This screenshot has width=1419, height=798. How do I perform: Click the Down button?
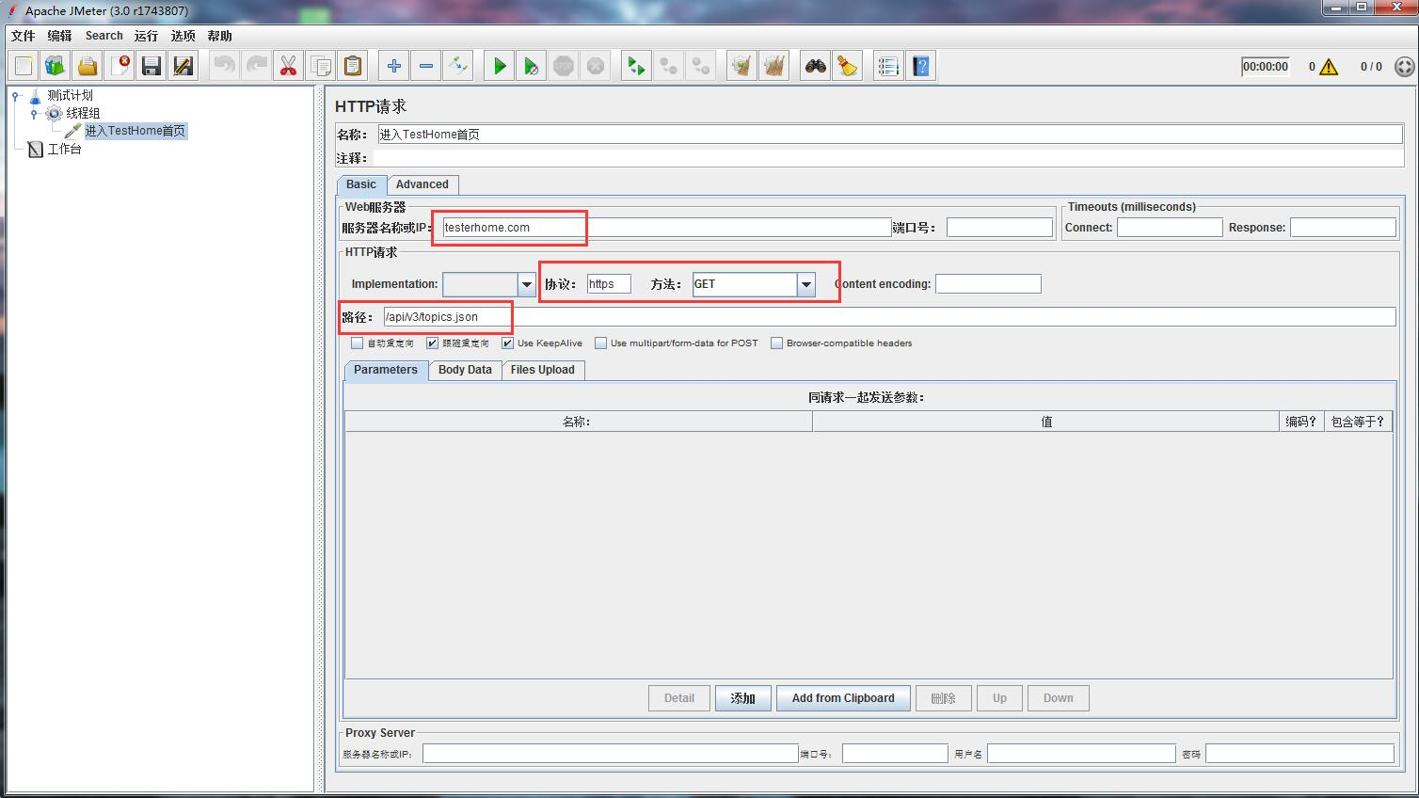point(1059,698)
